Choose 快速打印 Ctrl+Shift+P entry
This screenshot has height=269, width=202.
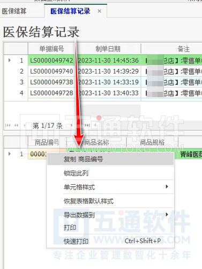(x=110, y=241)
